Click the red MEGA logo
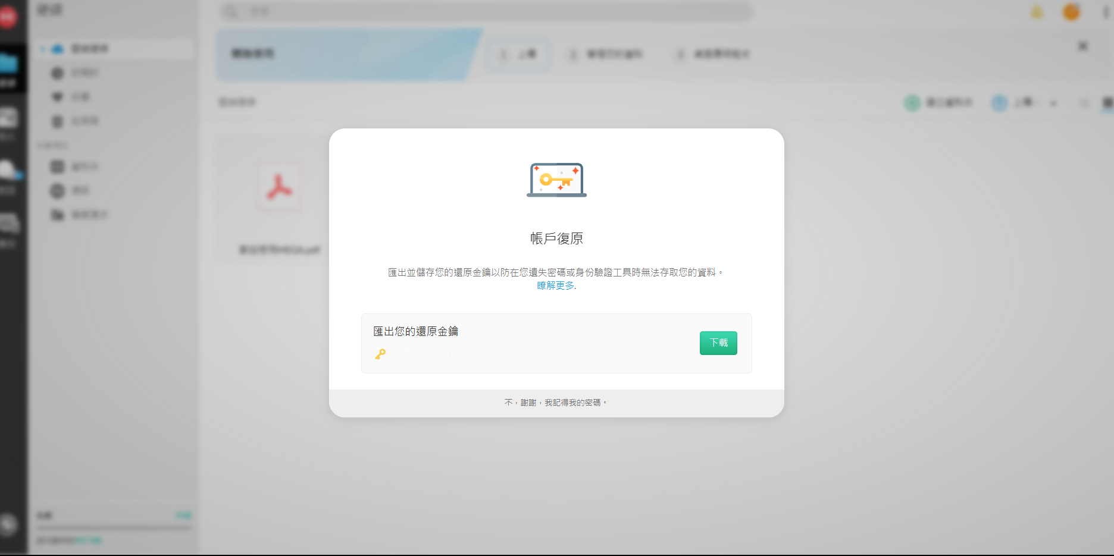Viewport: 1114px width, 556px height. click(x=8, y=17)
